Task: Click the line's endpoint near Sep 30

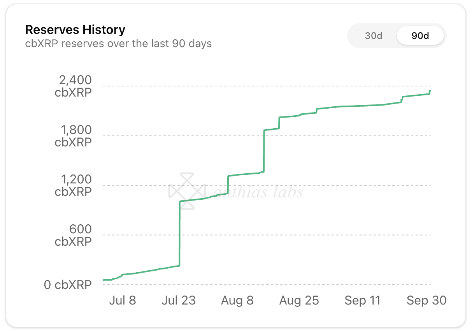Action: [430, 91]
